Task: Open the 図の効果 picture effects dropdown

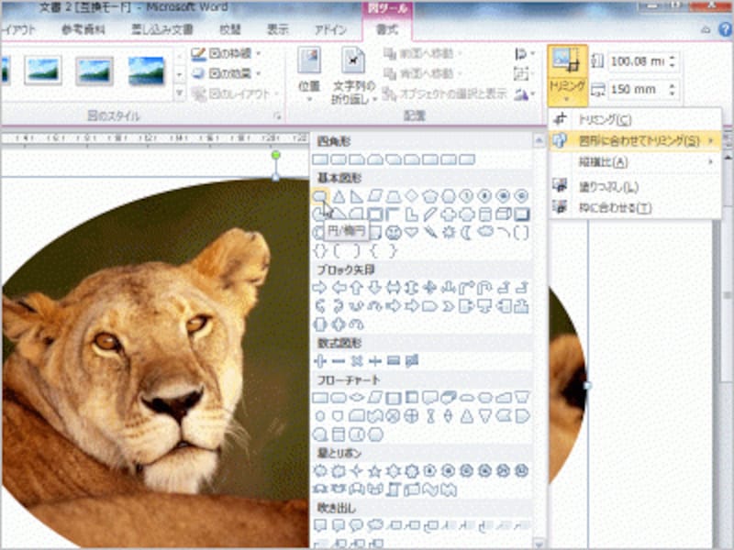Action: coord(227,74)
